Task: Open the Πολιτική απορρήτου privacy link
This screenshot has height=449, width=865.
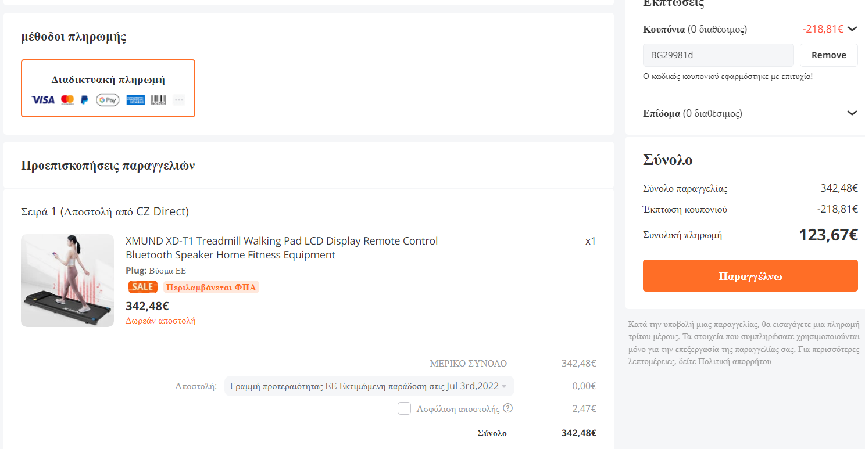Action: (735, 361)
